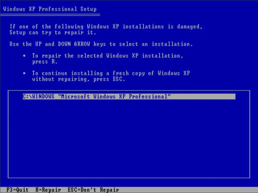Click the 'Use the UP and DOWN ARROW' line

[101, 44]
